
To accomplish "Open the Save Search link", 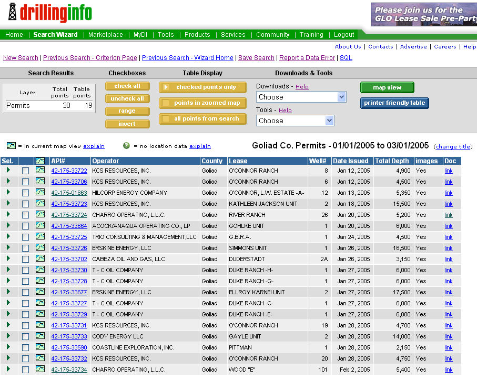I will click(x=256, y=58).
